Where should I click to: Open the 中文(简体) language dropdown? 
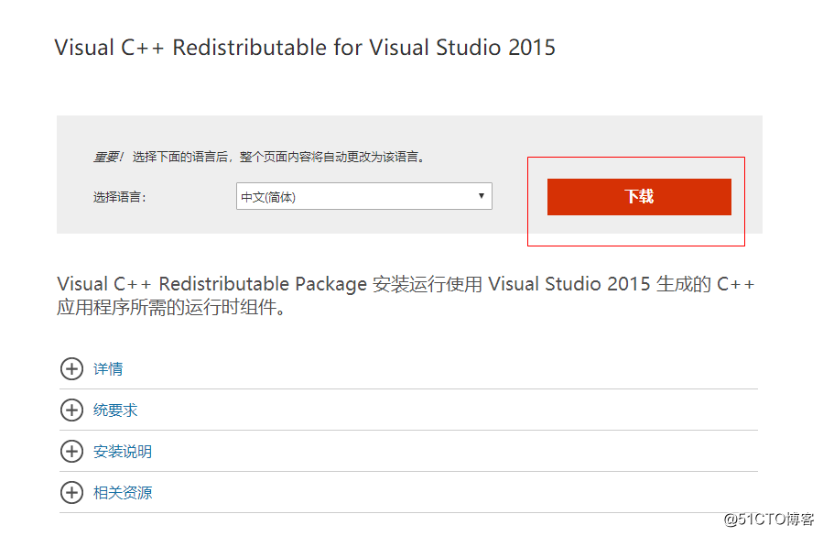click(363, 196)
